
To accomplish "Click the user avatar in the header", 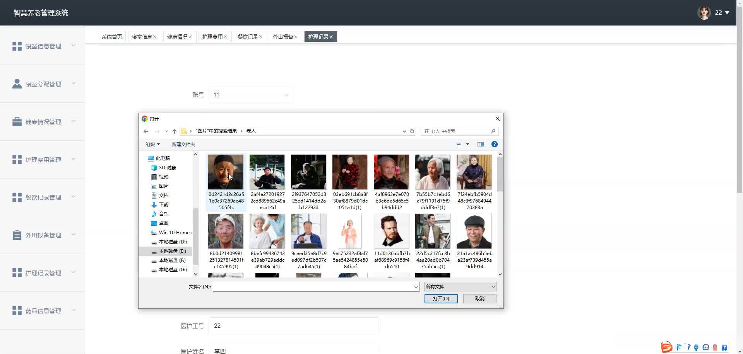I will click(x=704, y=13).
